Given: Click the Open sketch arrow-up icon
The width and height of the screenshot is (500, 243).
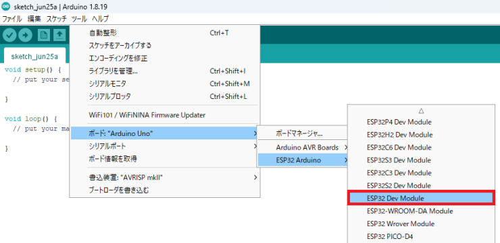Looking at the screenshot, I should (x=59, y=35).
